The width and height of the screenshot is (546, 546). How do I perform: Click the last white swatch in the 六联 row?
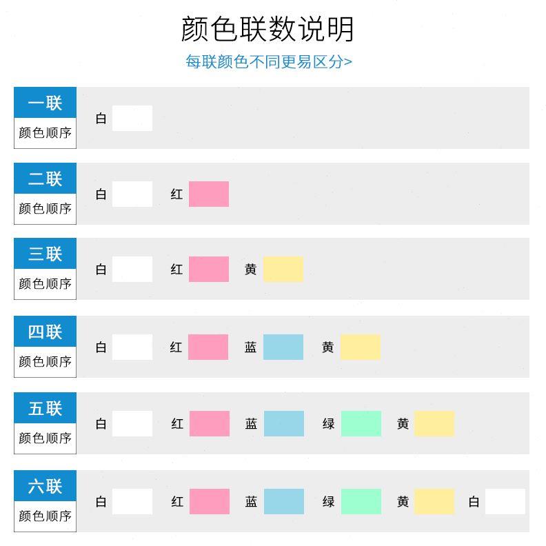tap(505, 501)
